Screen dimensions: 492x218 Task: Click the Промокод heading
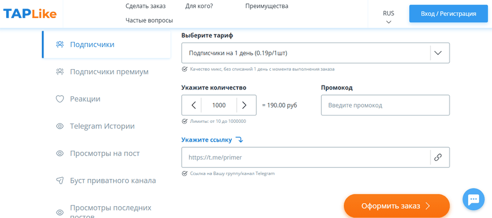[337, 88]
